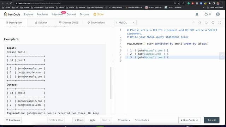The height and width of the screenshot is (127, 226).
Task: Open the MySQL language dropdown
Action: pyautogui.click(x=125, y=23)
